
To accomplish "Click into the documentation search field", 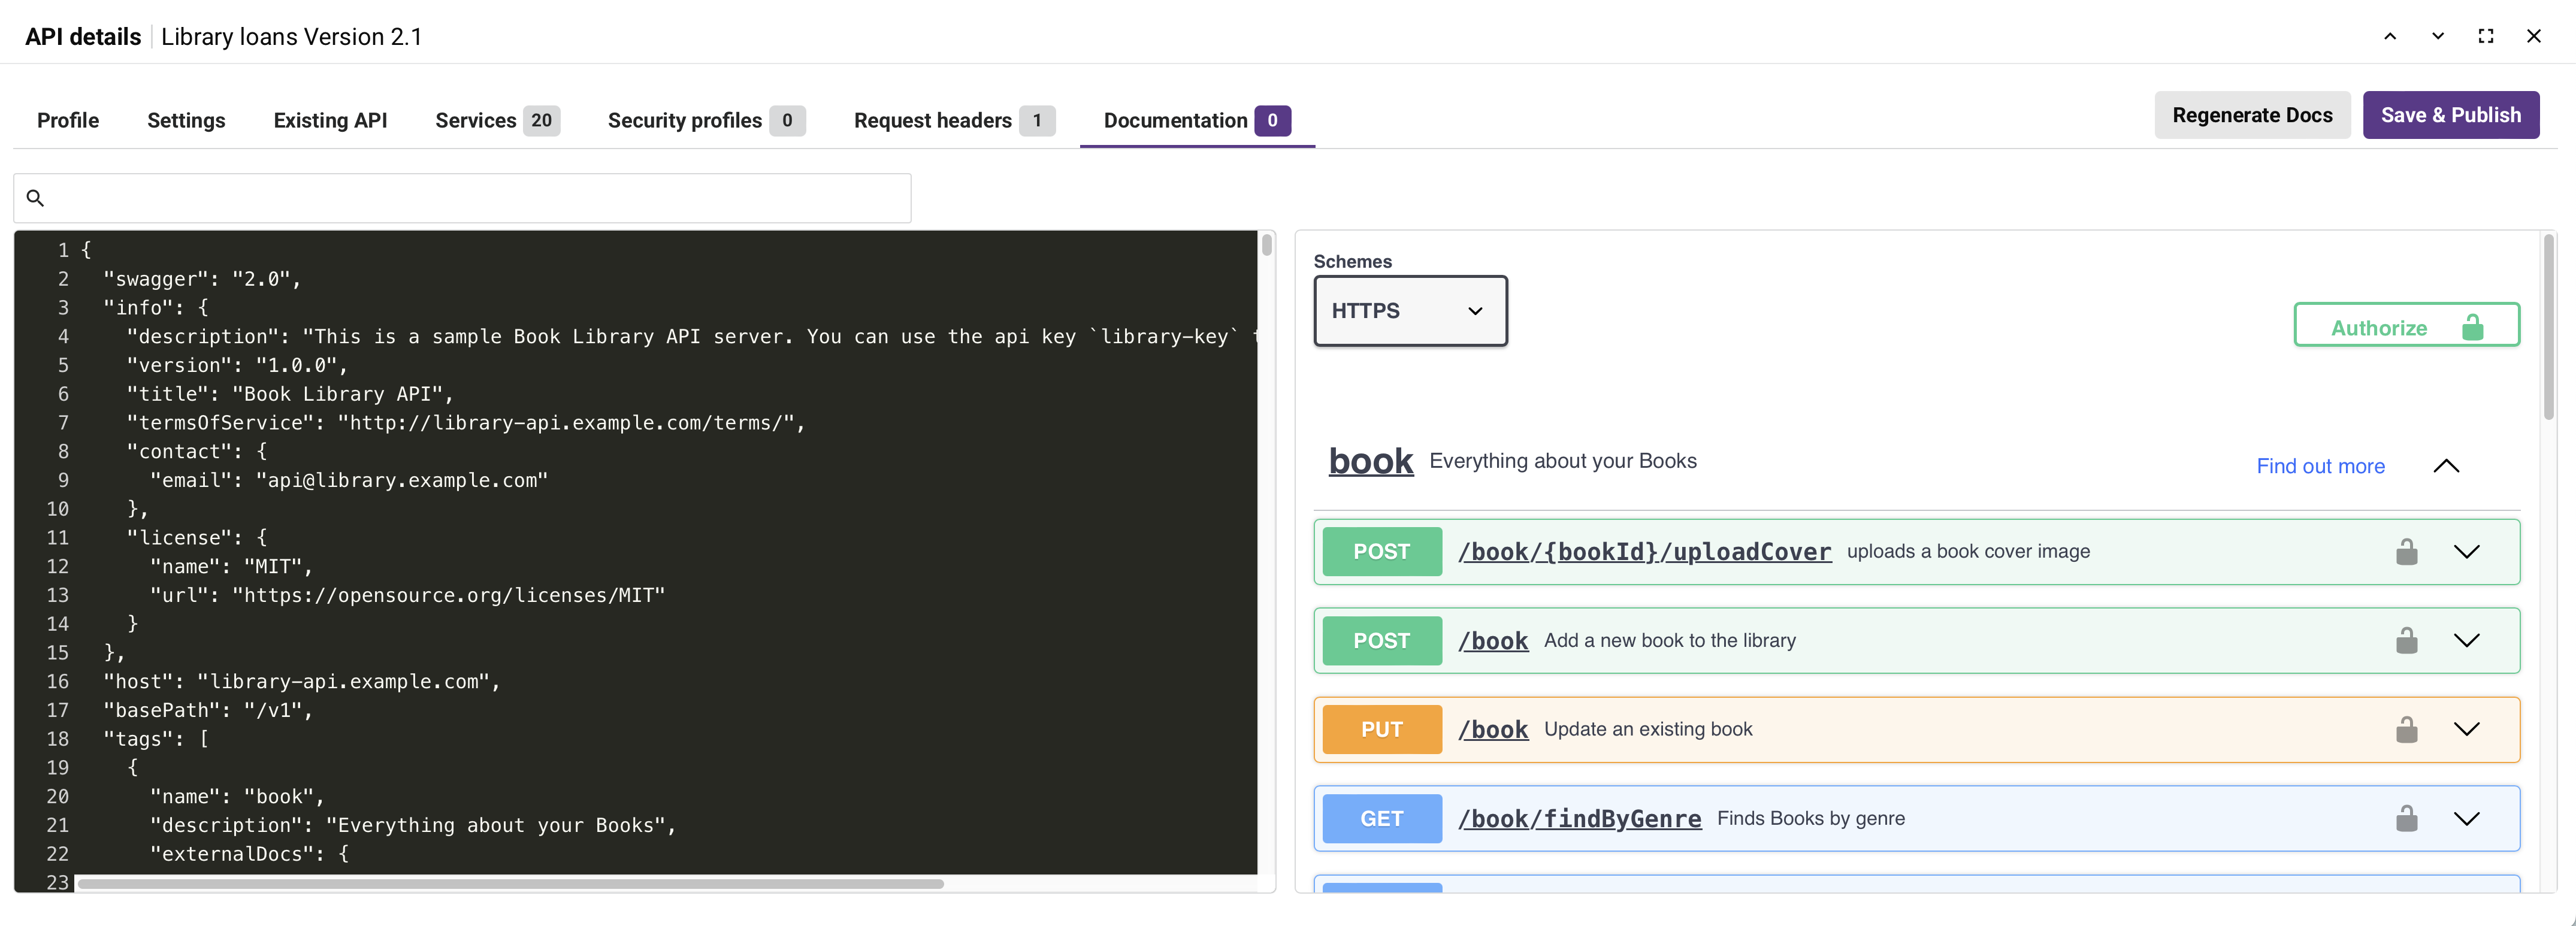I will coord(462,198).
